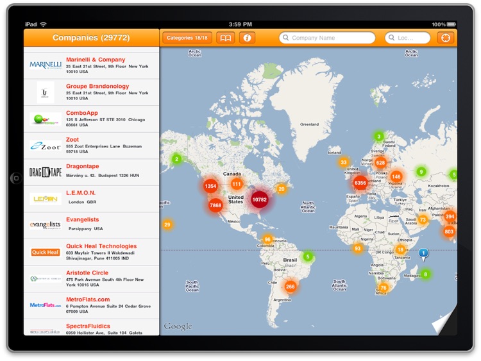Tap the 33 cluster near Iceland
The image size is (481, 361).
(344, 162)
